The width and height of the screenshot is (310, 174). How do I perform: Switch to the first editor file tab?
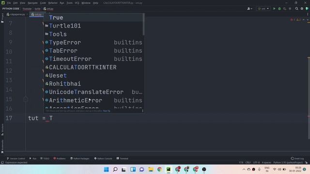tap(16, 14)
